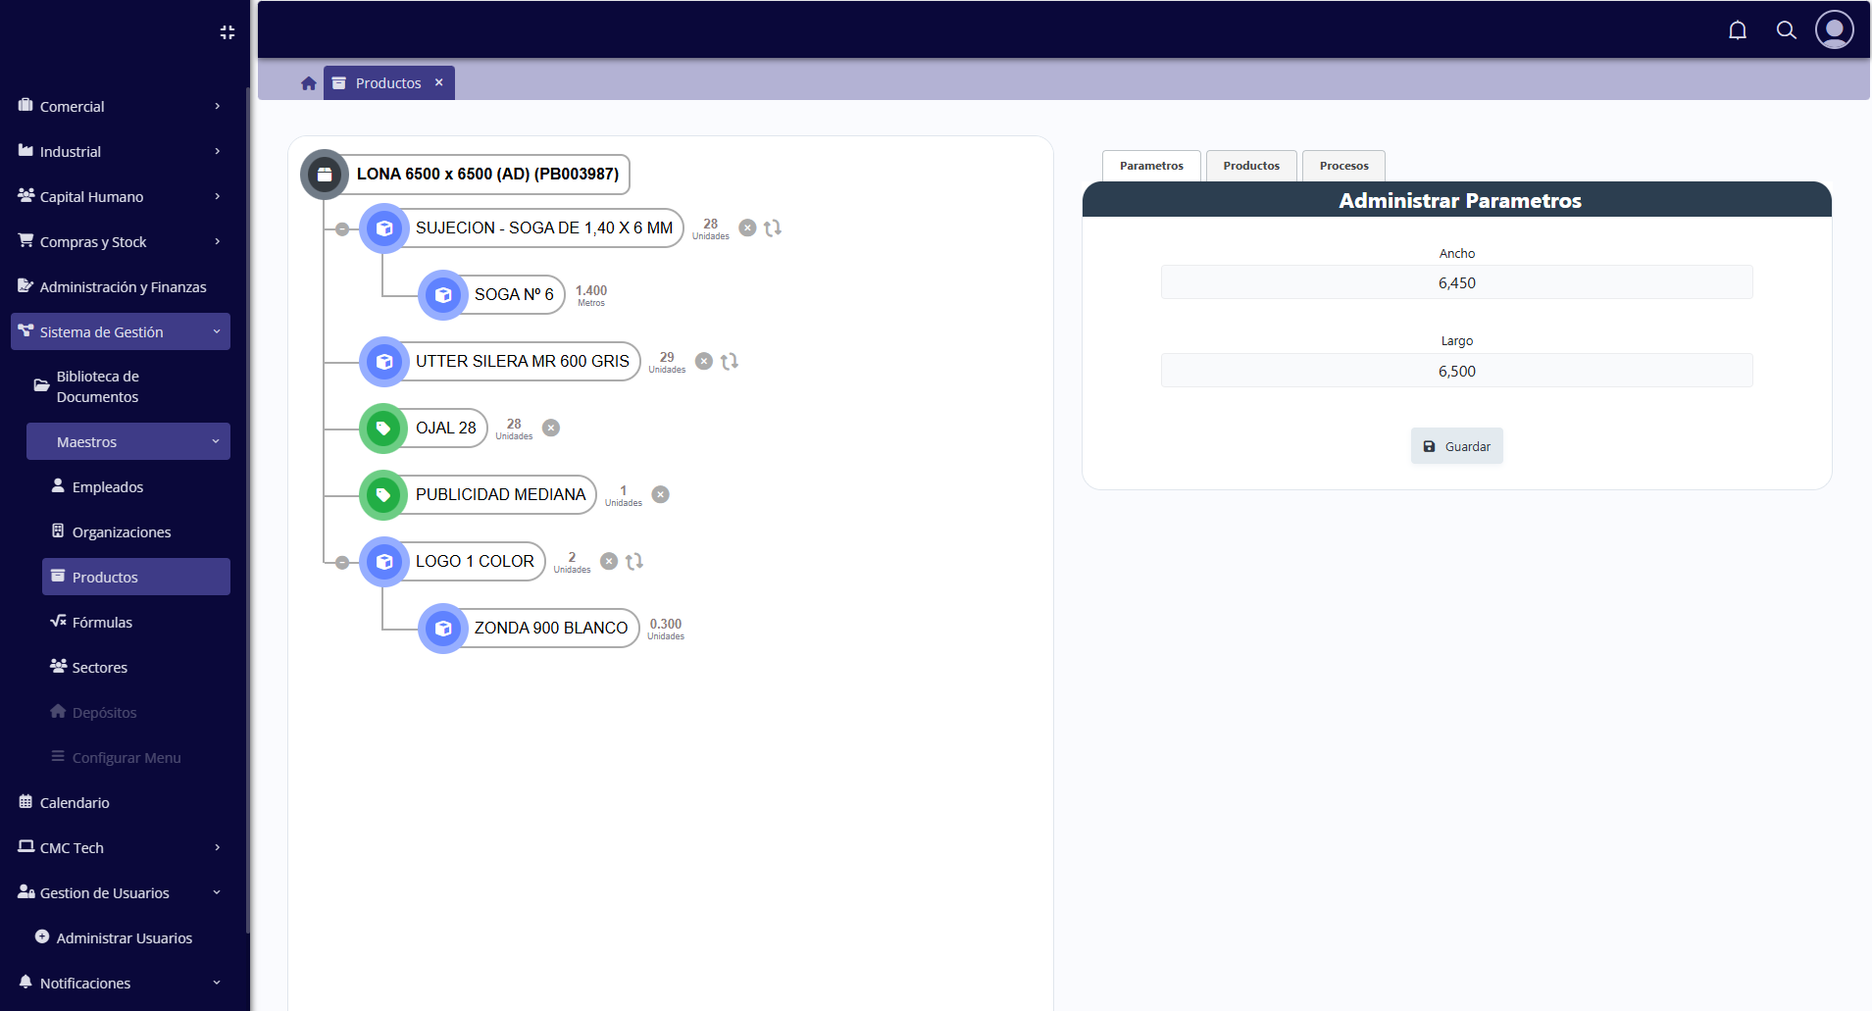Expand the Comercial menu section
The image size is (1872, 1011).
click(120, 106)
